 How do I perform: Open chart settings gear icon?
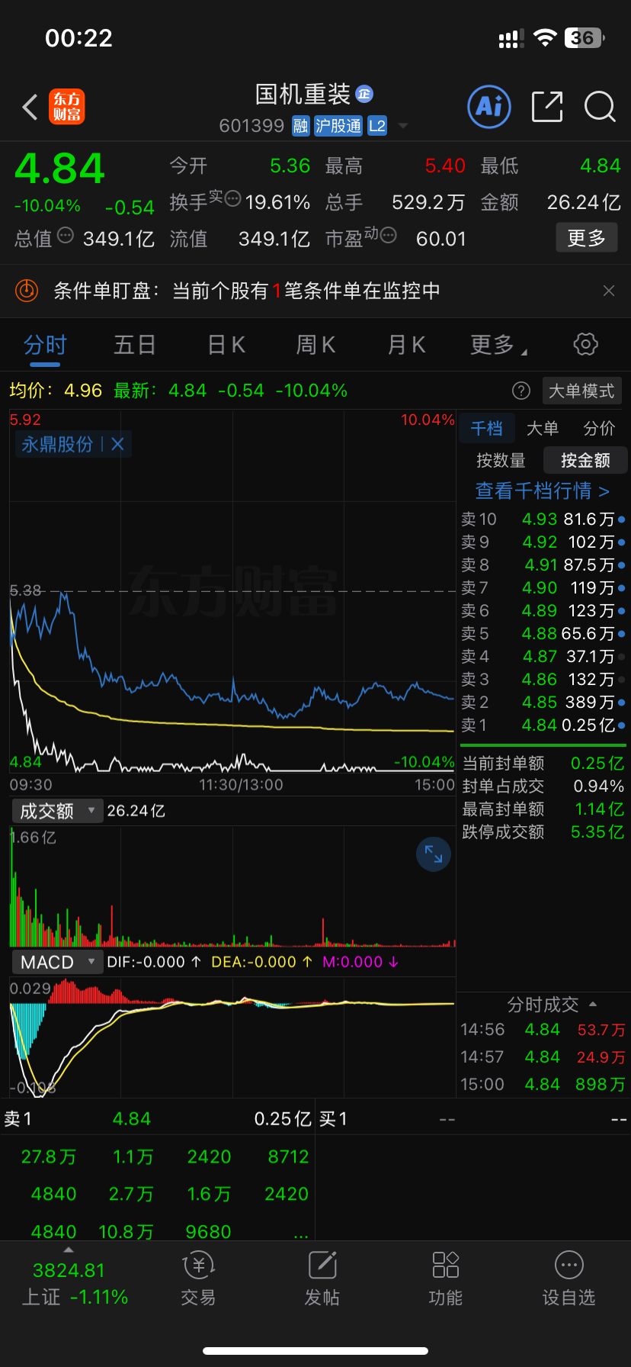coord(585,344)
